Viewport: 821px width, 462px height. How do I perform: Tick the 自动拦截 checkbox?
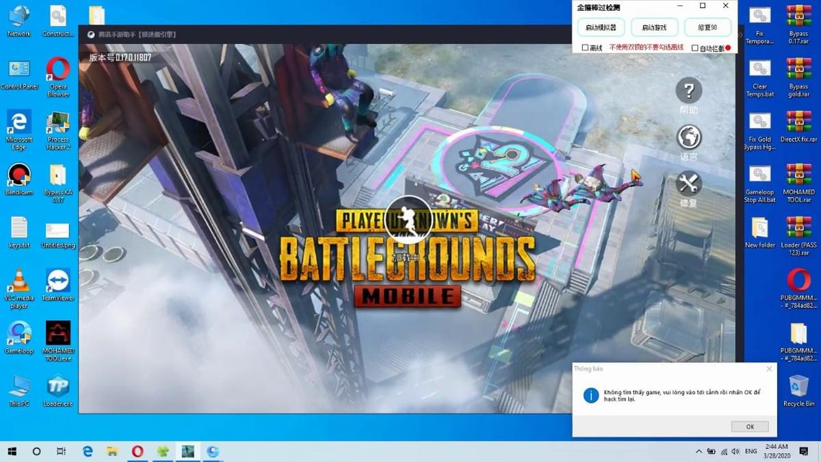(695, 48)
